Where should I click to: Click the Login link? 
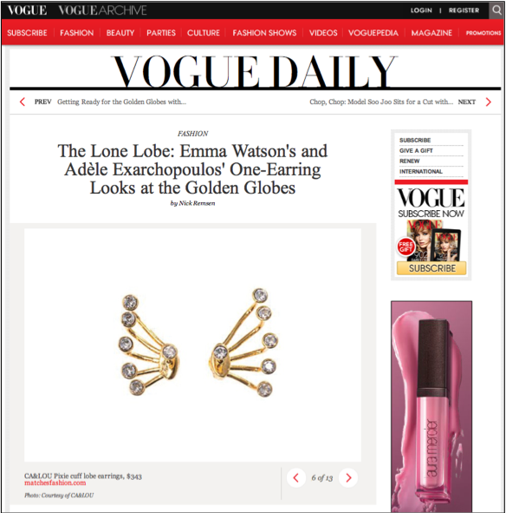coord(421,10)
